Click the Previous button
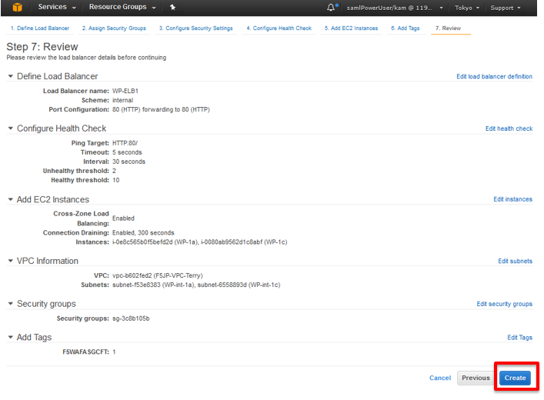Viewport: 544px width, 400px height. pos(476,378)
